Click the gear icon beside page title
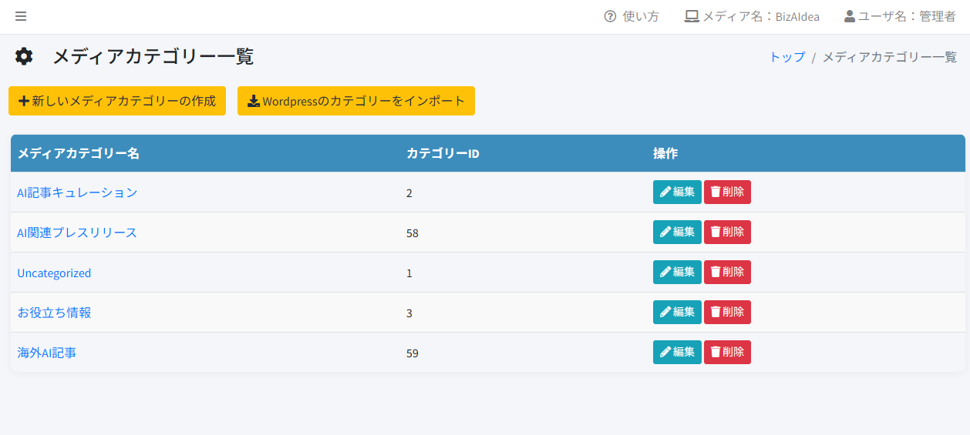Screen dimensions: 970x435 pyautogui.click(x=24, y=56)
